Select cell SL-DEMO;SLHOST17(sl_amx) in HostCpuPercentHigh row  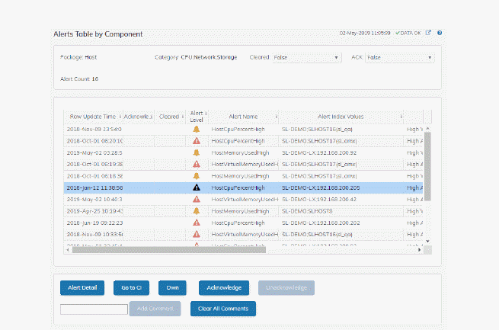pos(319,141)
